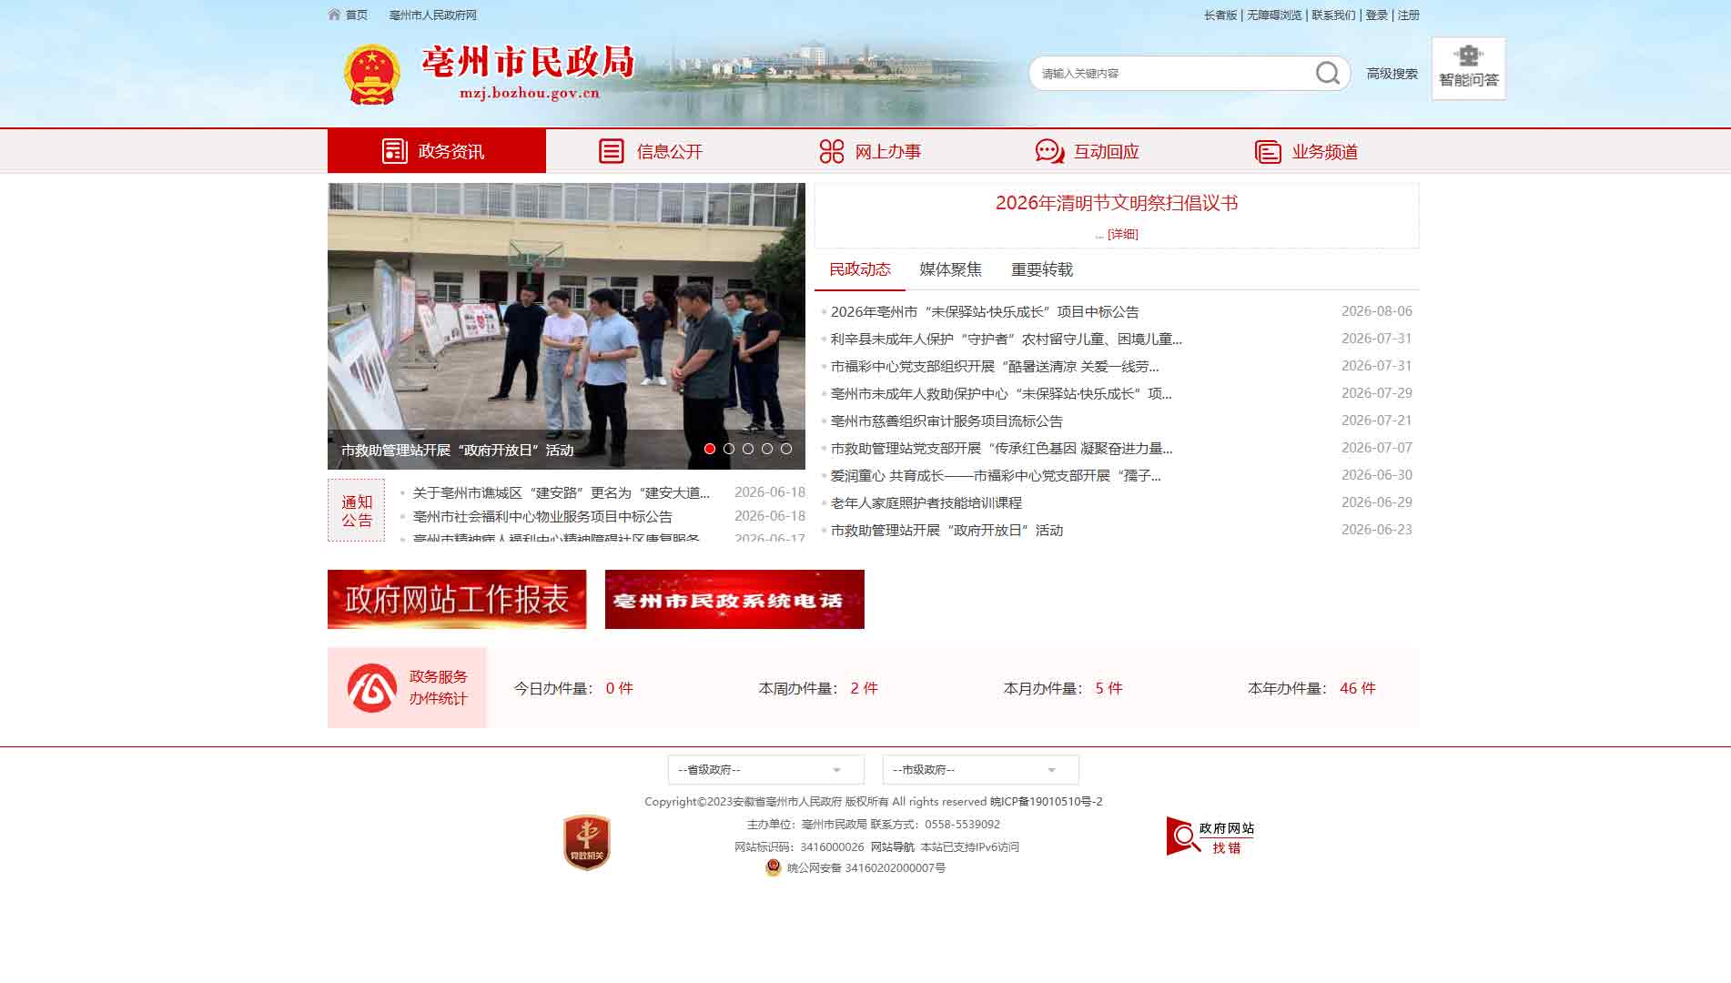Switch to the 媒体聚焦 tab
This screenshot has height=983, width=1731.
[951, 269]
